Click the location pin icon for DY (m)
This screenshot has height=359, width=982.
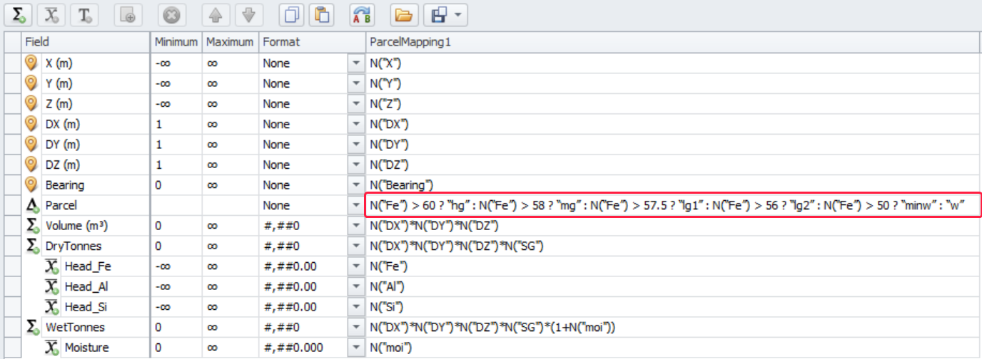point(31,144)
